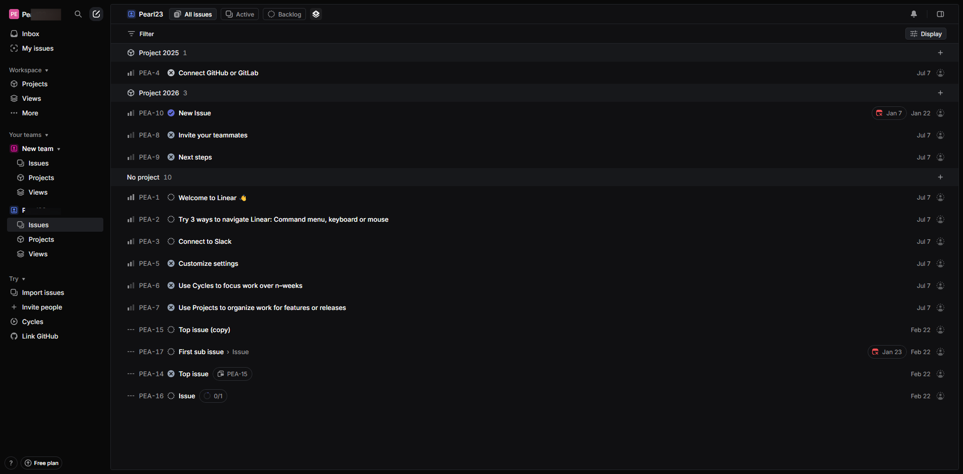Collapse the Workspace section
The height and width of the screenshot is (474, 963).
point(47,71)
